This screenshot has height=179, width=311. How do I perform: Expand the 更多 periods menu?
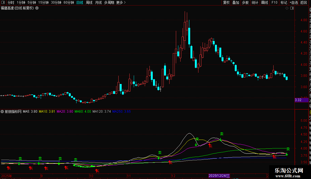[x=121, y=2]
